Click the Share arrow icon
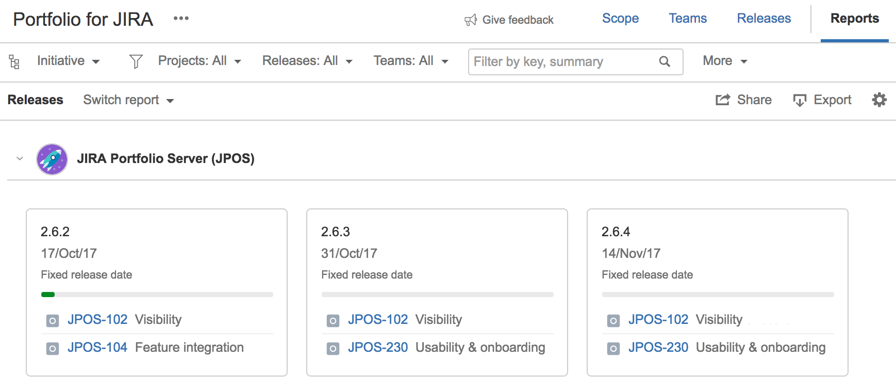896x391 pixels. tap(723, 100)
